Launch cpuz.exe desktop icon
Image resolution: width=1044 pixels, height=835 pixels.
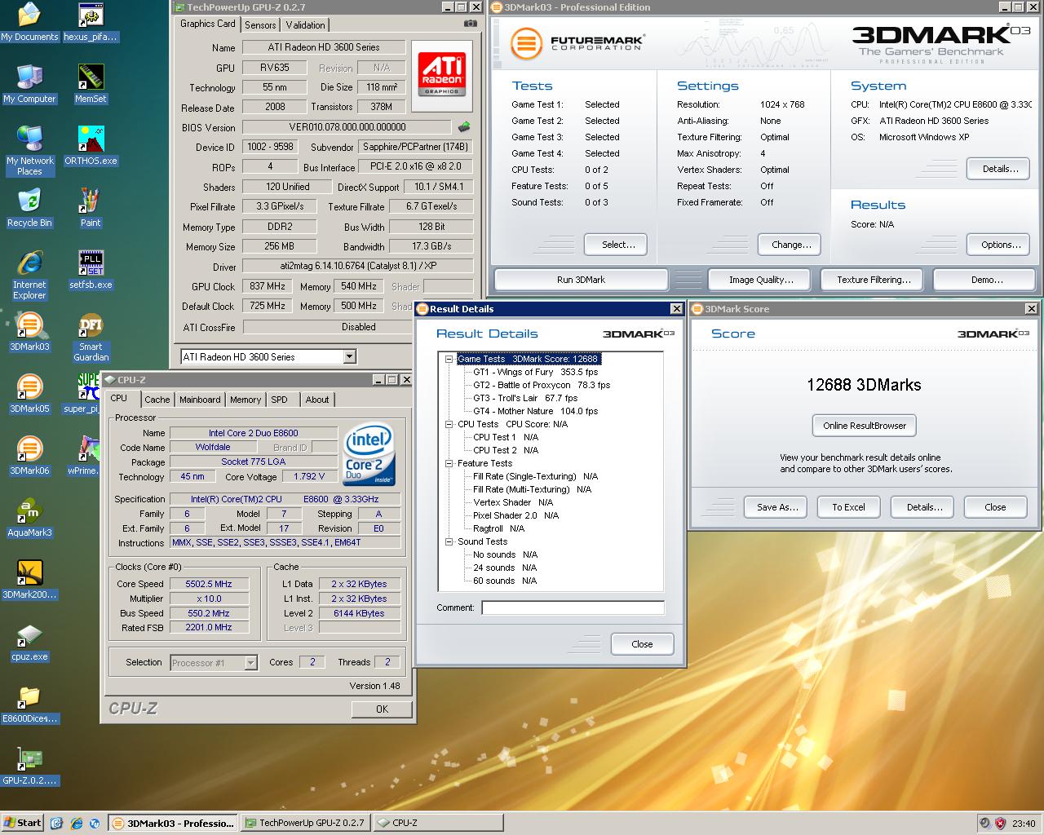29,643
